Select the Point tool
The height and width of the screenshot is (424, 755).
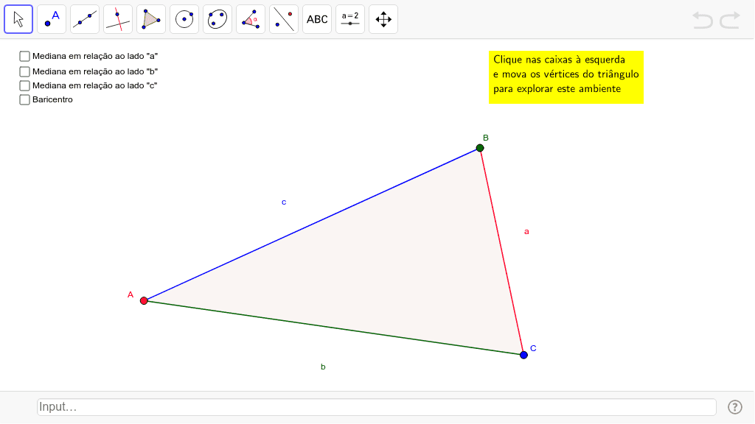click(52, 19)
